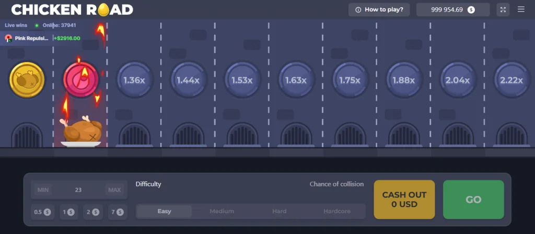Viewport: 535px width, 234px height.
Task: Select Medium difficulty
Action: (222, 211)
